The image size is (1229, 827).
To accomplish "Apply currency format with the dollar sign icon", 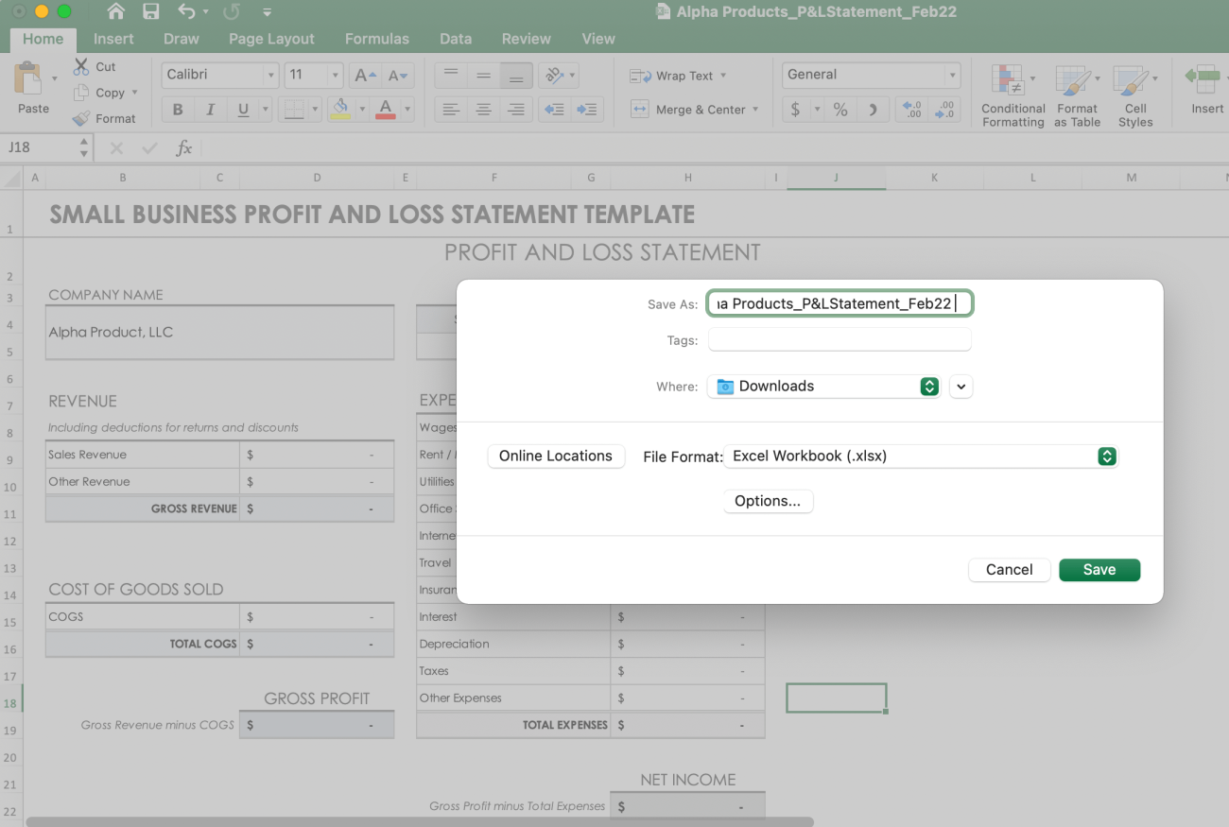I will click(x=795, y=109).
